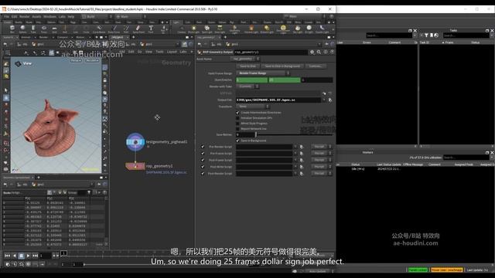Open the Output File chooser icon
This screenshot has height=278, width=495.
point(330,100)
